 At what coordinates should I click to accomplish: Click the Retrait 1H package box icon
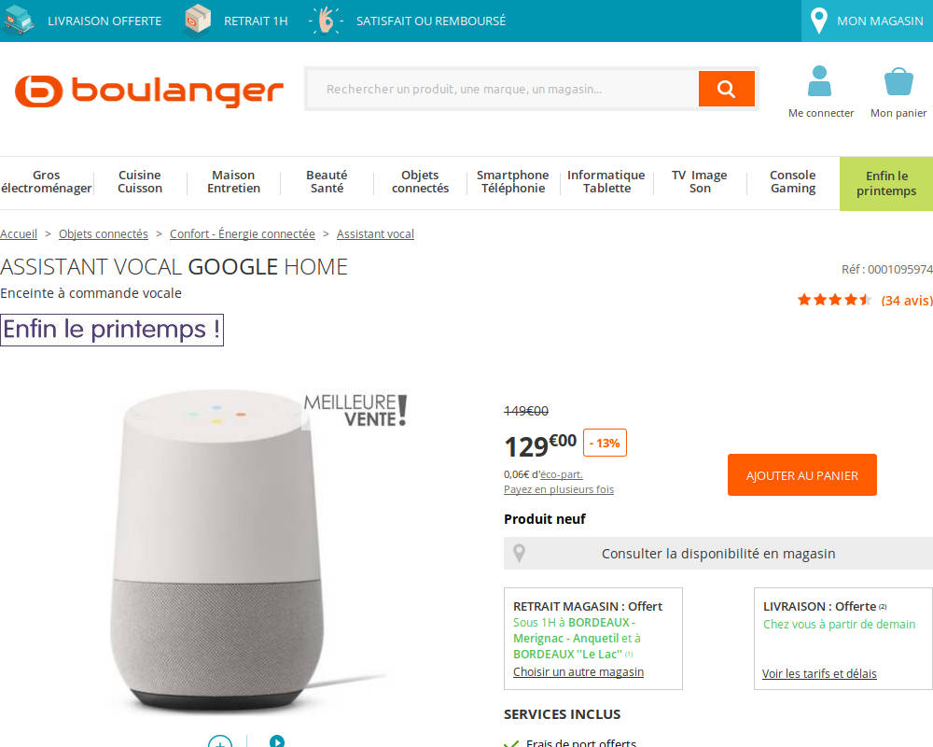198,21
